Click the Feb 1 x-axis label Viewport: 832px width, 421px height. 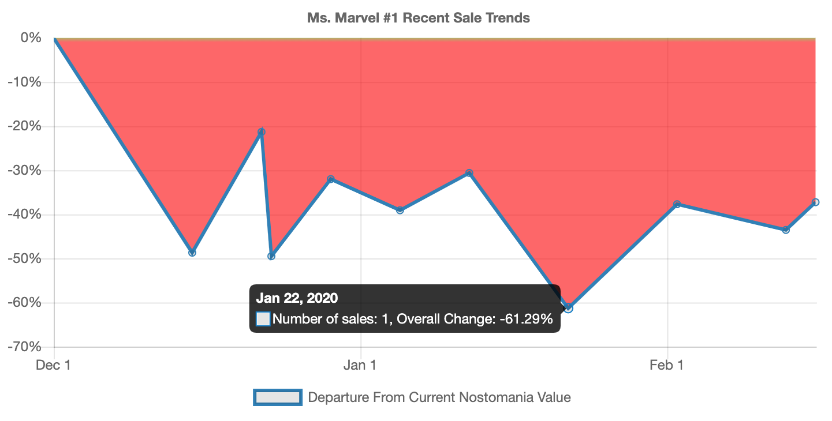(667, 365)
